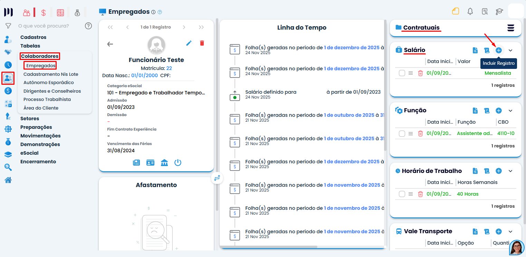Click the plus icon in Salário panel
The height and width of the screenshot is (257, 526).
click(498, 50)
